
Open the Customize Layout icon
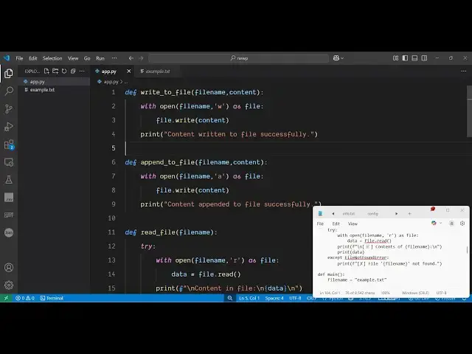point(395,58)
